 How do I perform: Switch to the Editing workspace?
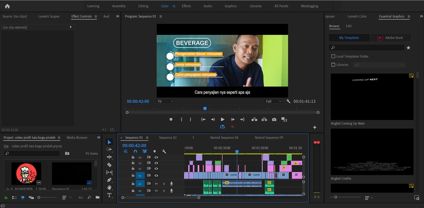tap(143, 6)
